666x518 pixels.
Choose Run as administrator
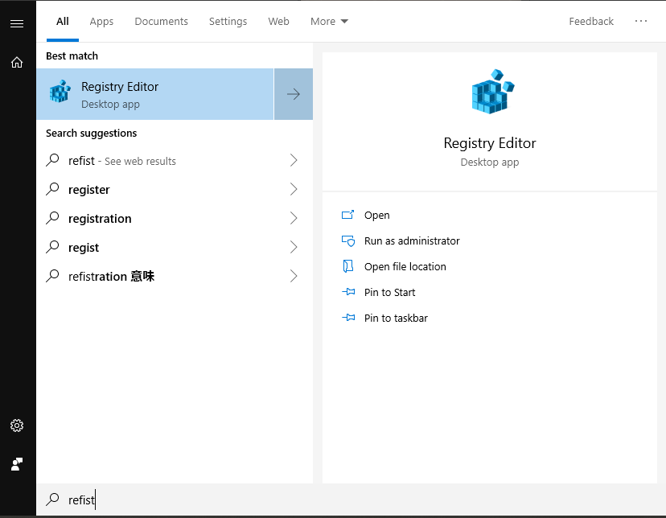pyautogui.click(x=412, y=240)
